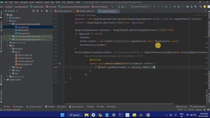
Task: Open the App Inspection tool window
Action: (76, 107)
